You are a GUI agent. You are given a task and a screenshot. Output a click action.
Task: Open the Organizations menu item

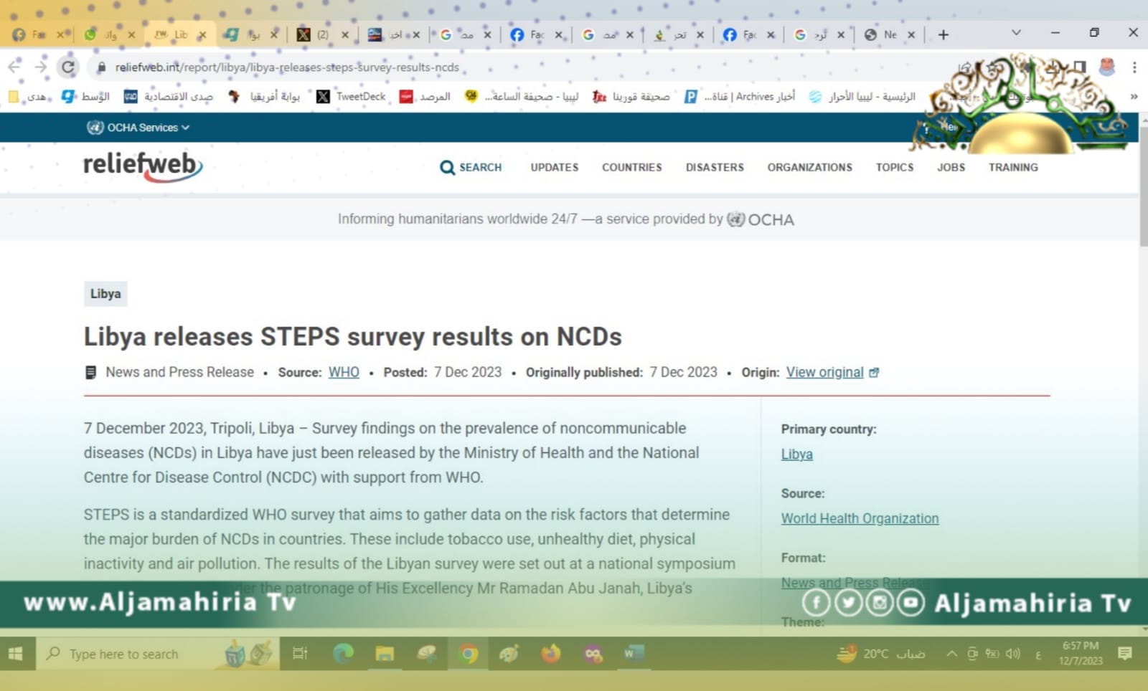(x=810, y=167)
